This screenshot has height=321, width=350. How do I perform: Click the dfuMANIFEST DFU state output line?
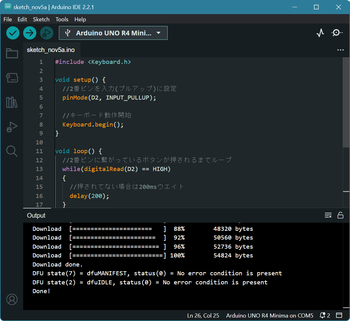157,273
